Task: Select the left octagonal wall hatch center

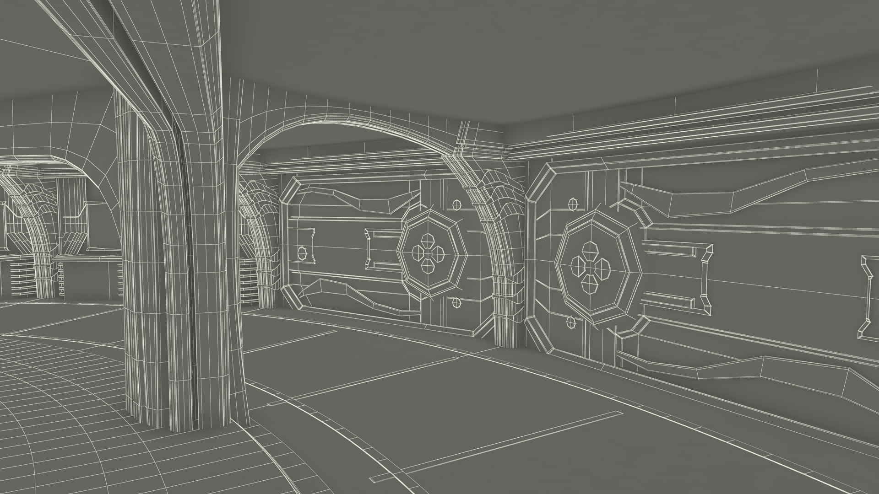Action: coord(428,253)
